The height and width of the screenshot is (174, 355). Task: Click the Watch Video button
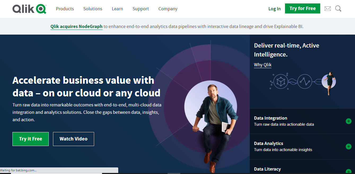point(73,139)
